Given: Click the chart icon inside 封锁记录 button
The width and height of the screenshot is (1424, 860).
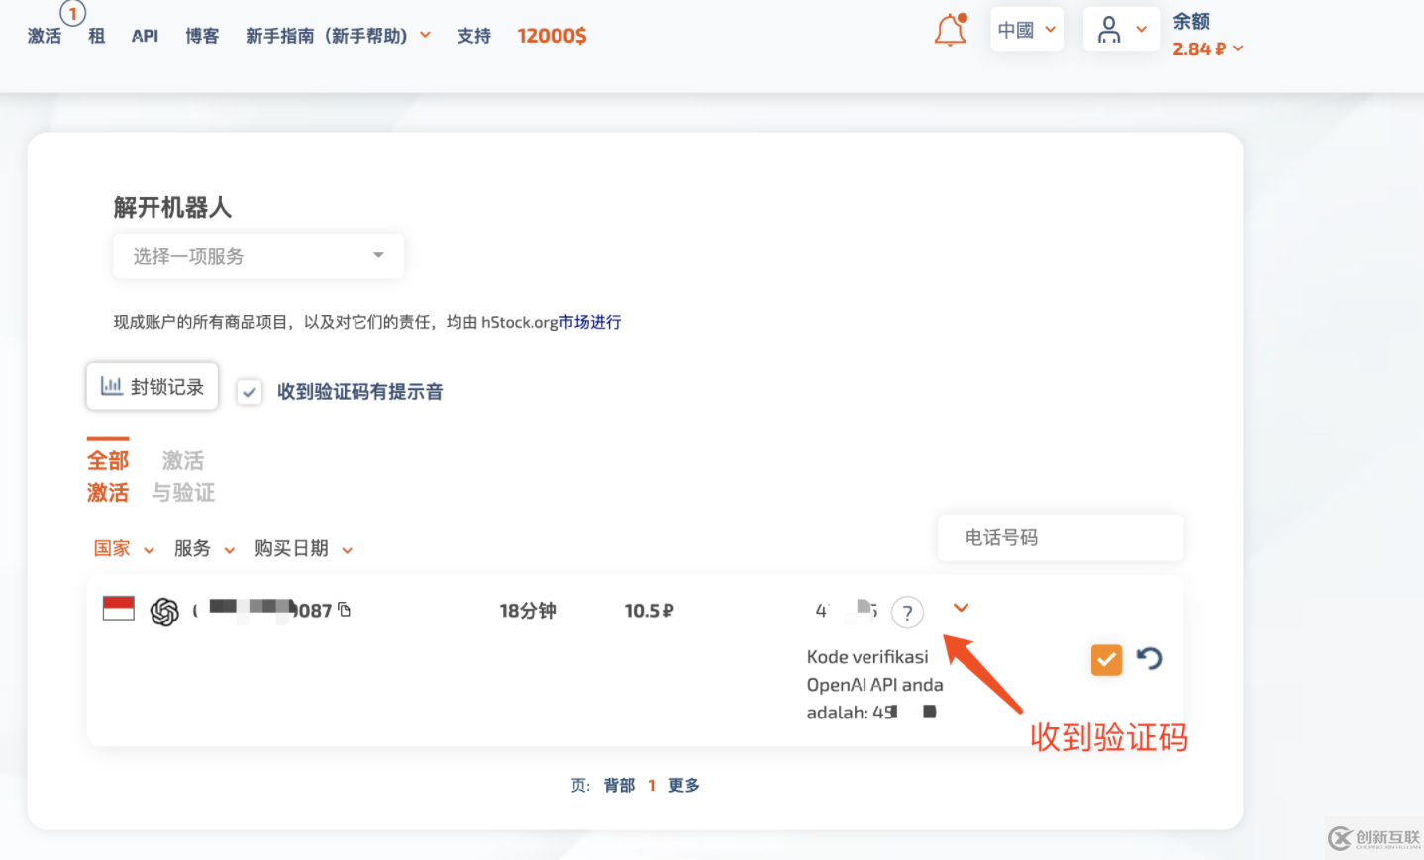Looking at the screenshot, I should point(110,386).
